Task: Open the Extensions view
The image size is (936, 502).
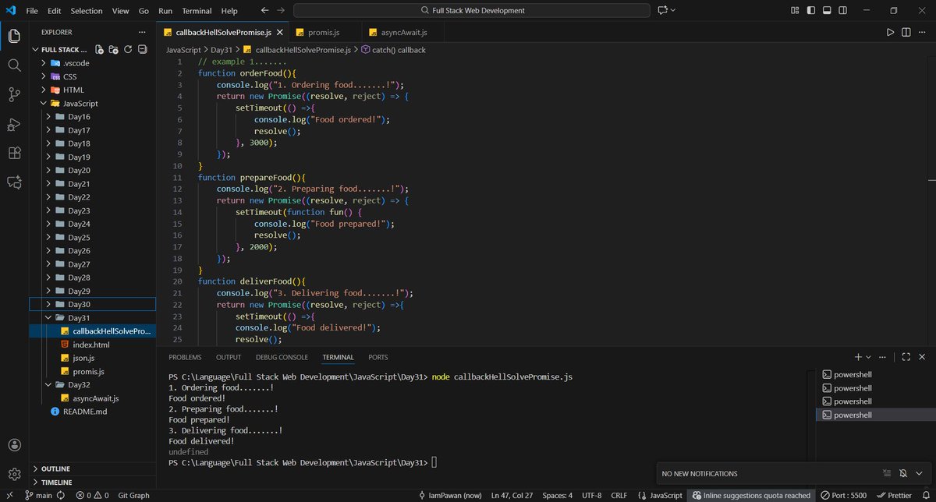Action: (x=14, y=153)
